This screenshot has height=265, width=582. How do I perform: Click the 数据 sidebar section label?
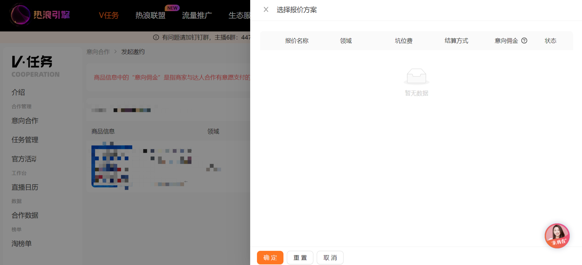coord(17,201)
